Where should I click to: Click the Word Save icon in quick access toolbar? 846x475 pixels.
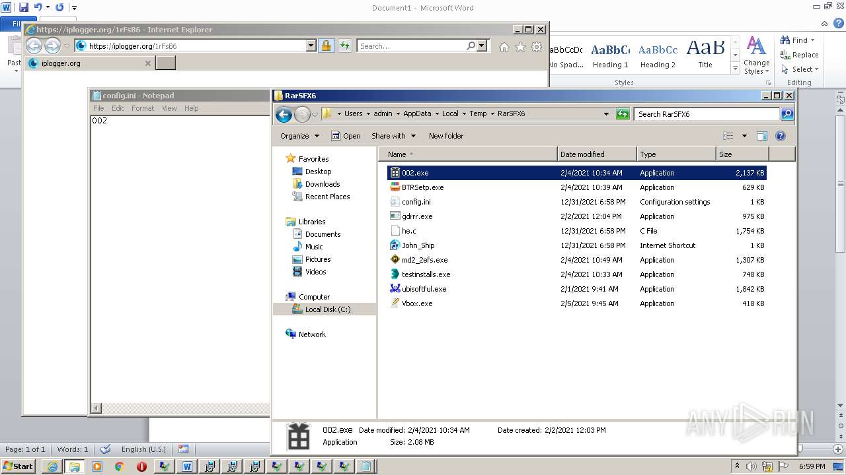(24, 7)
